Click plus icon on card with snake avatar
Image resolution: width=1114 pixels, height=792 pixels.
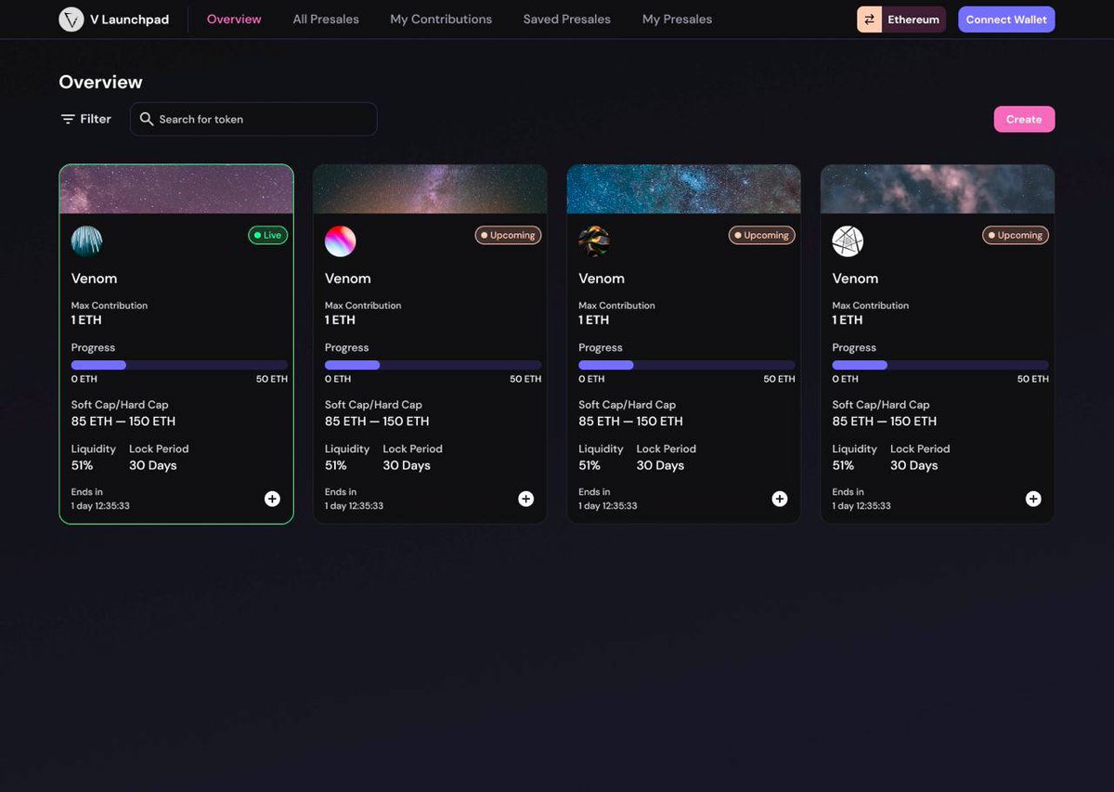[x=780, y=499]
